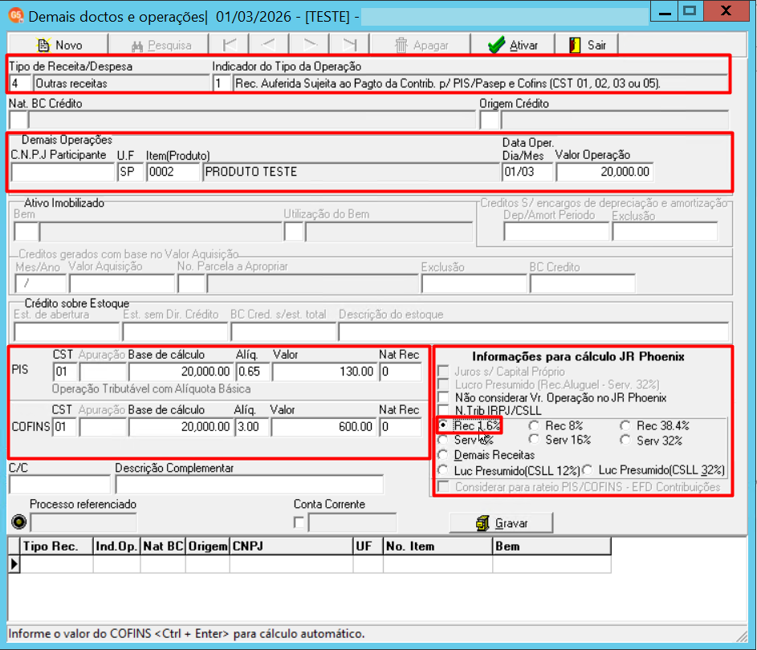Click No. Item column header
This screenshot has width=757, height=650.
[x=438, y=546]
